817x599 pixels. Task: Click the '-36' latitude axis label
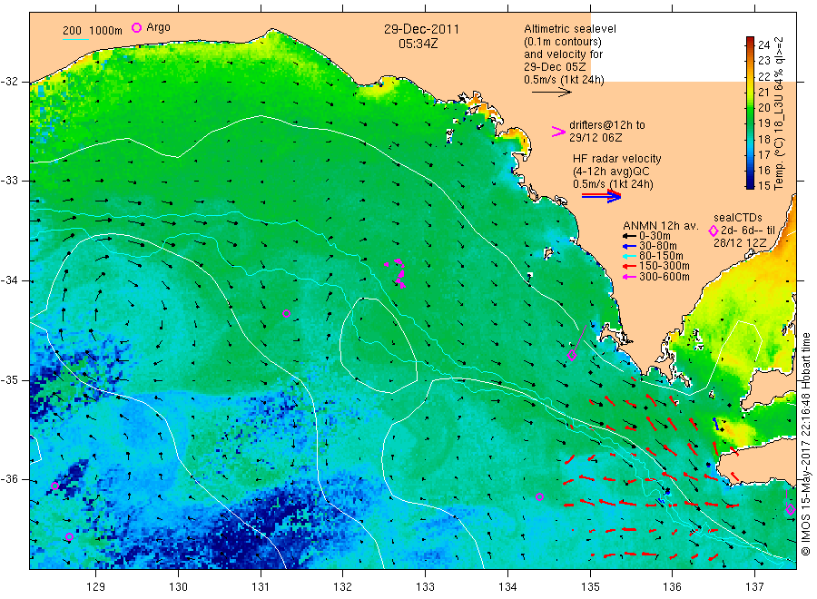9,479
